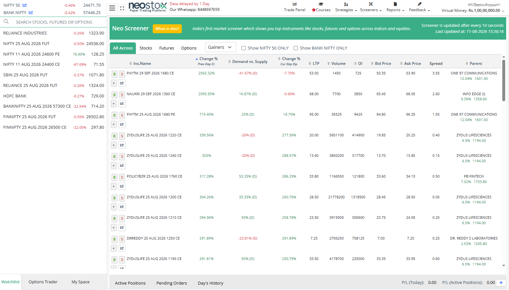Click the search magnifier icon
This screenshot has width=509, height=290.
point(6,22)
